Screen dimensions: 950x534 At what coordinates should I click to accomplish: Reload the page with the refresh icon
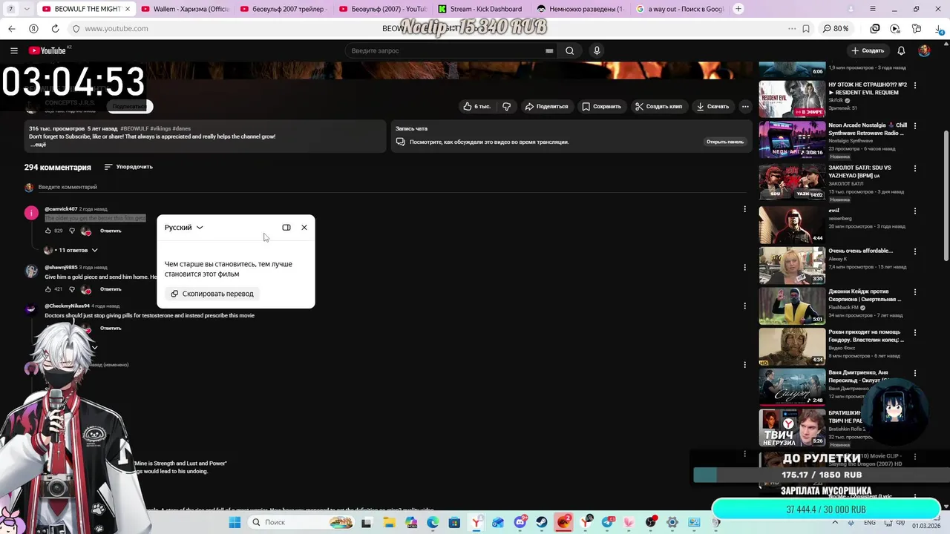pyautogui.click(x=55, y=28)
